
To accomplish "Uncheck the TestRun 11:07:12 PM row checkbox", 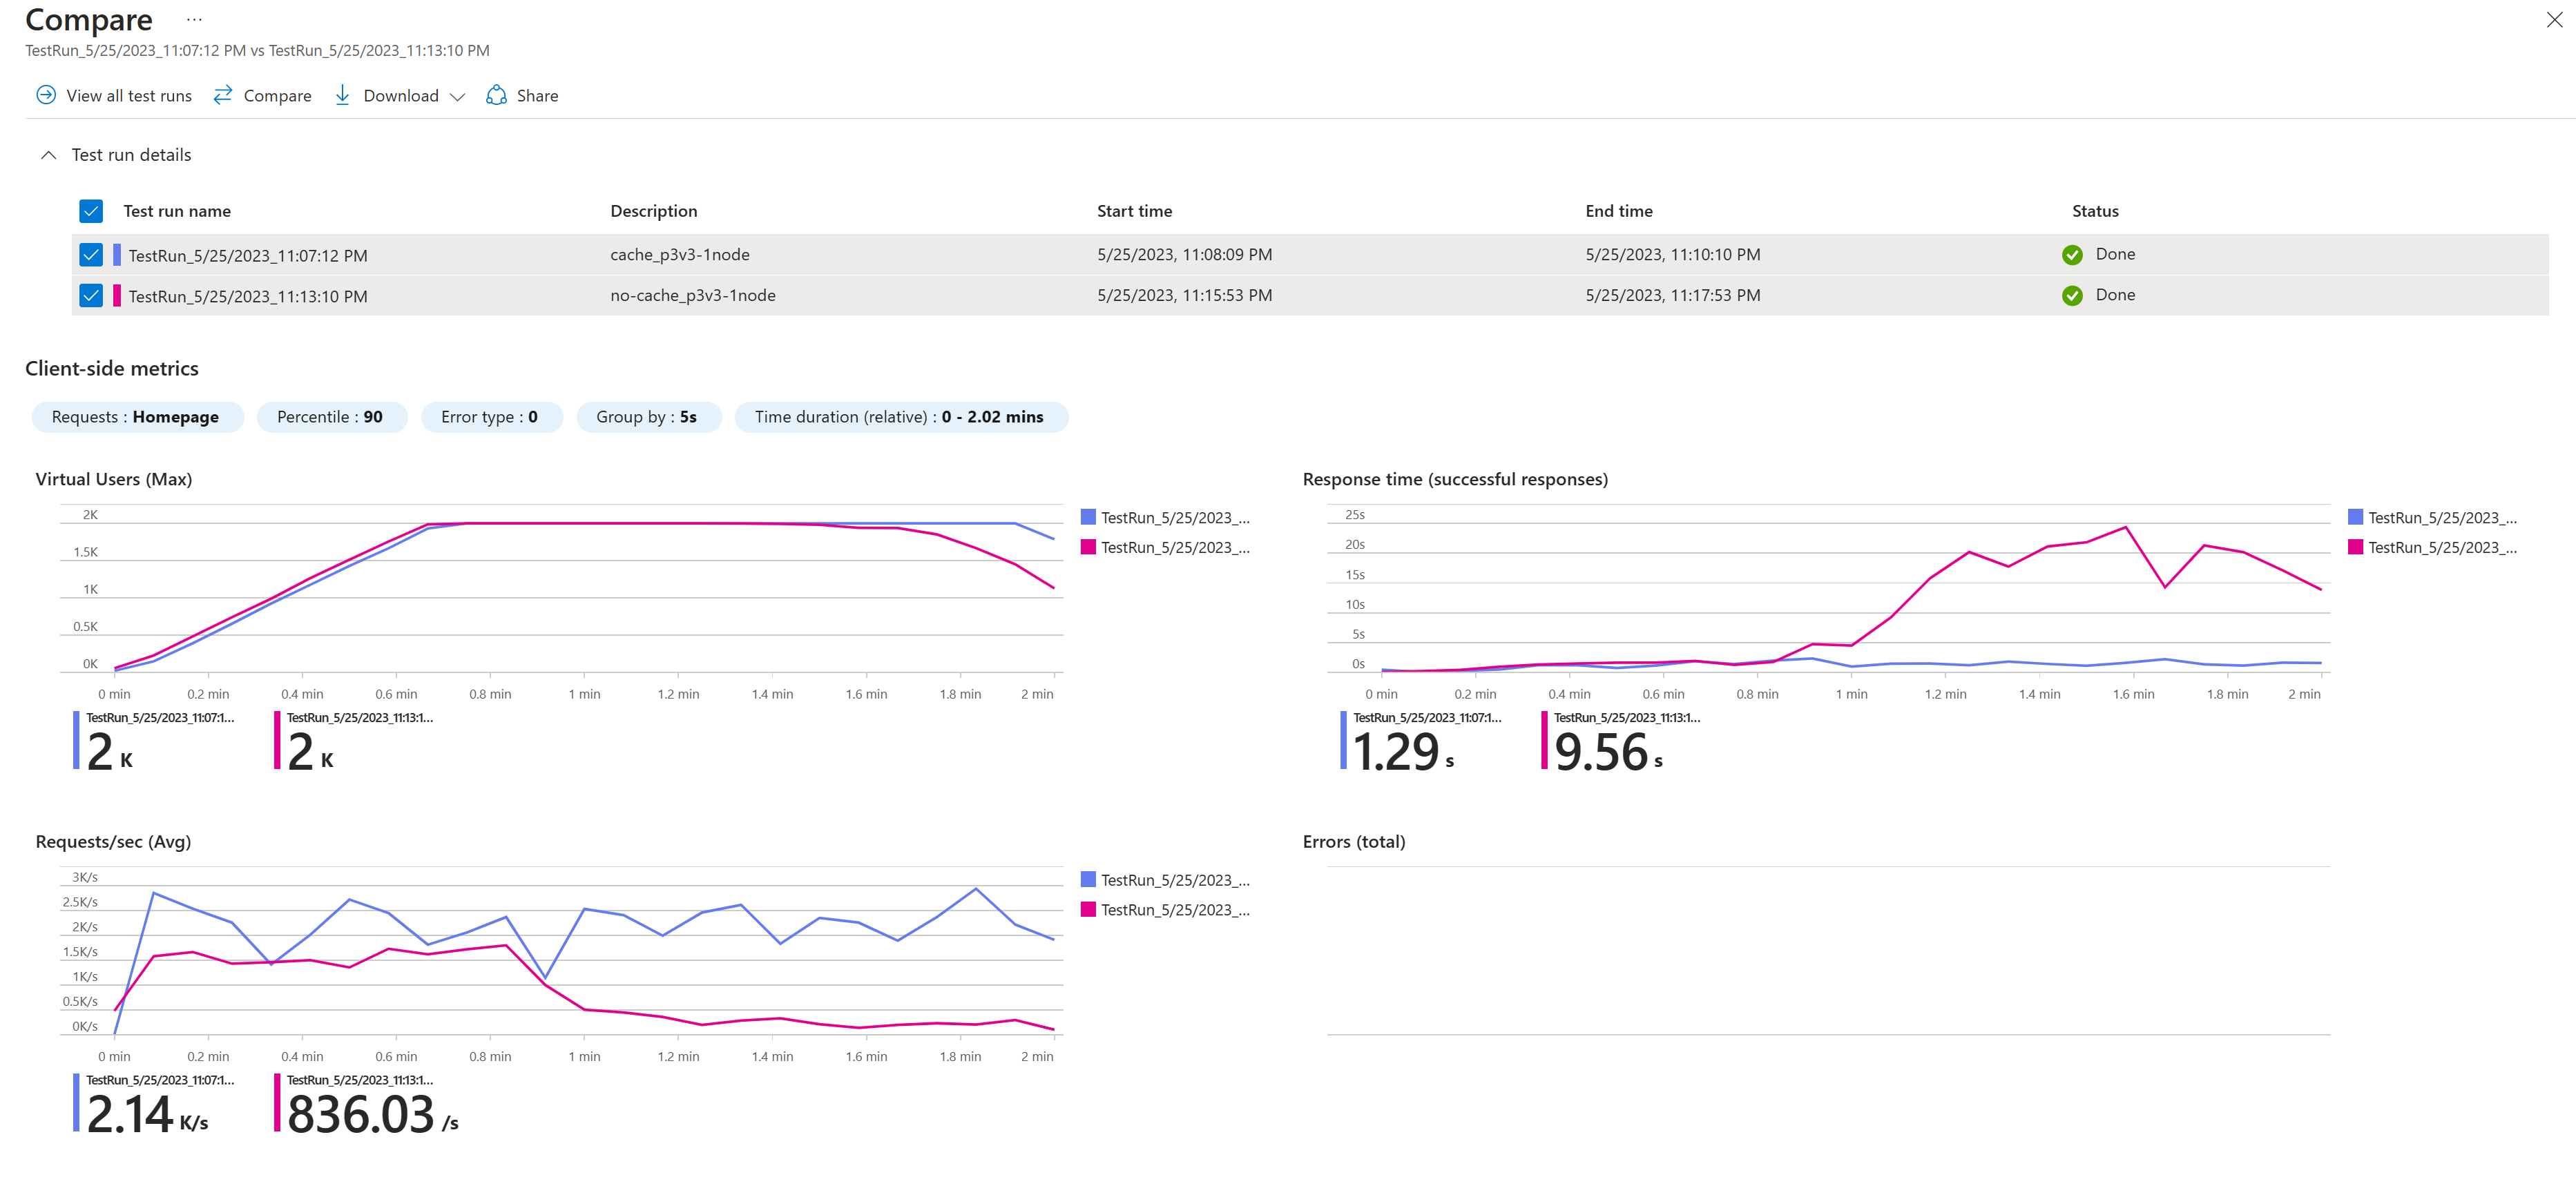I will coord(91,255).
